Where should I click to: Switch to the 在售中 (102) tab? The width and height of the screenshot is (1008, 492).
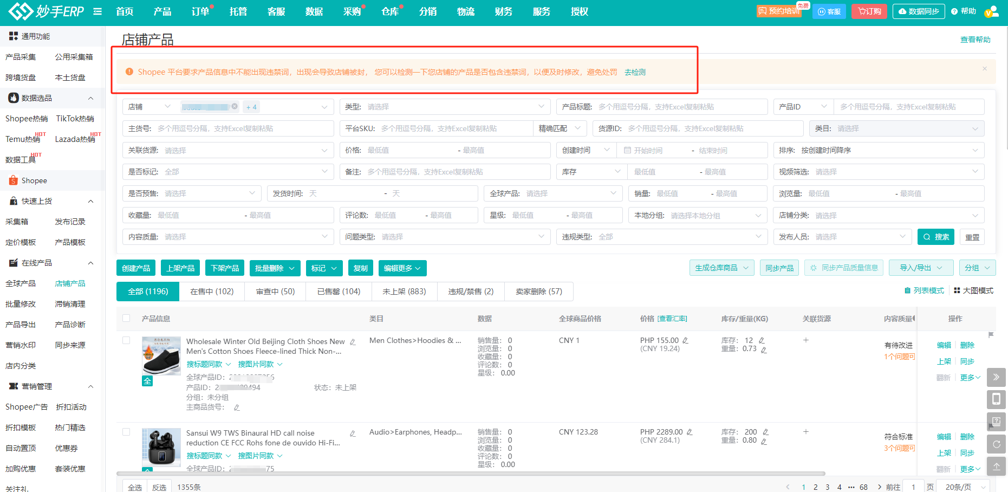point(212,292)
